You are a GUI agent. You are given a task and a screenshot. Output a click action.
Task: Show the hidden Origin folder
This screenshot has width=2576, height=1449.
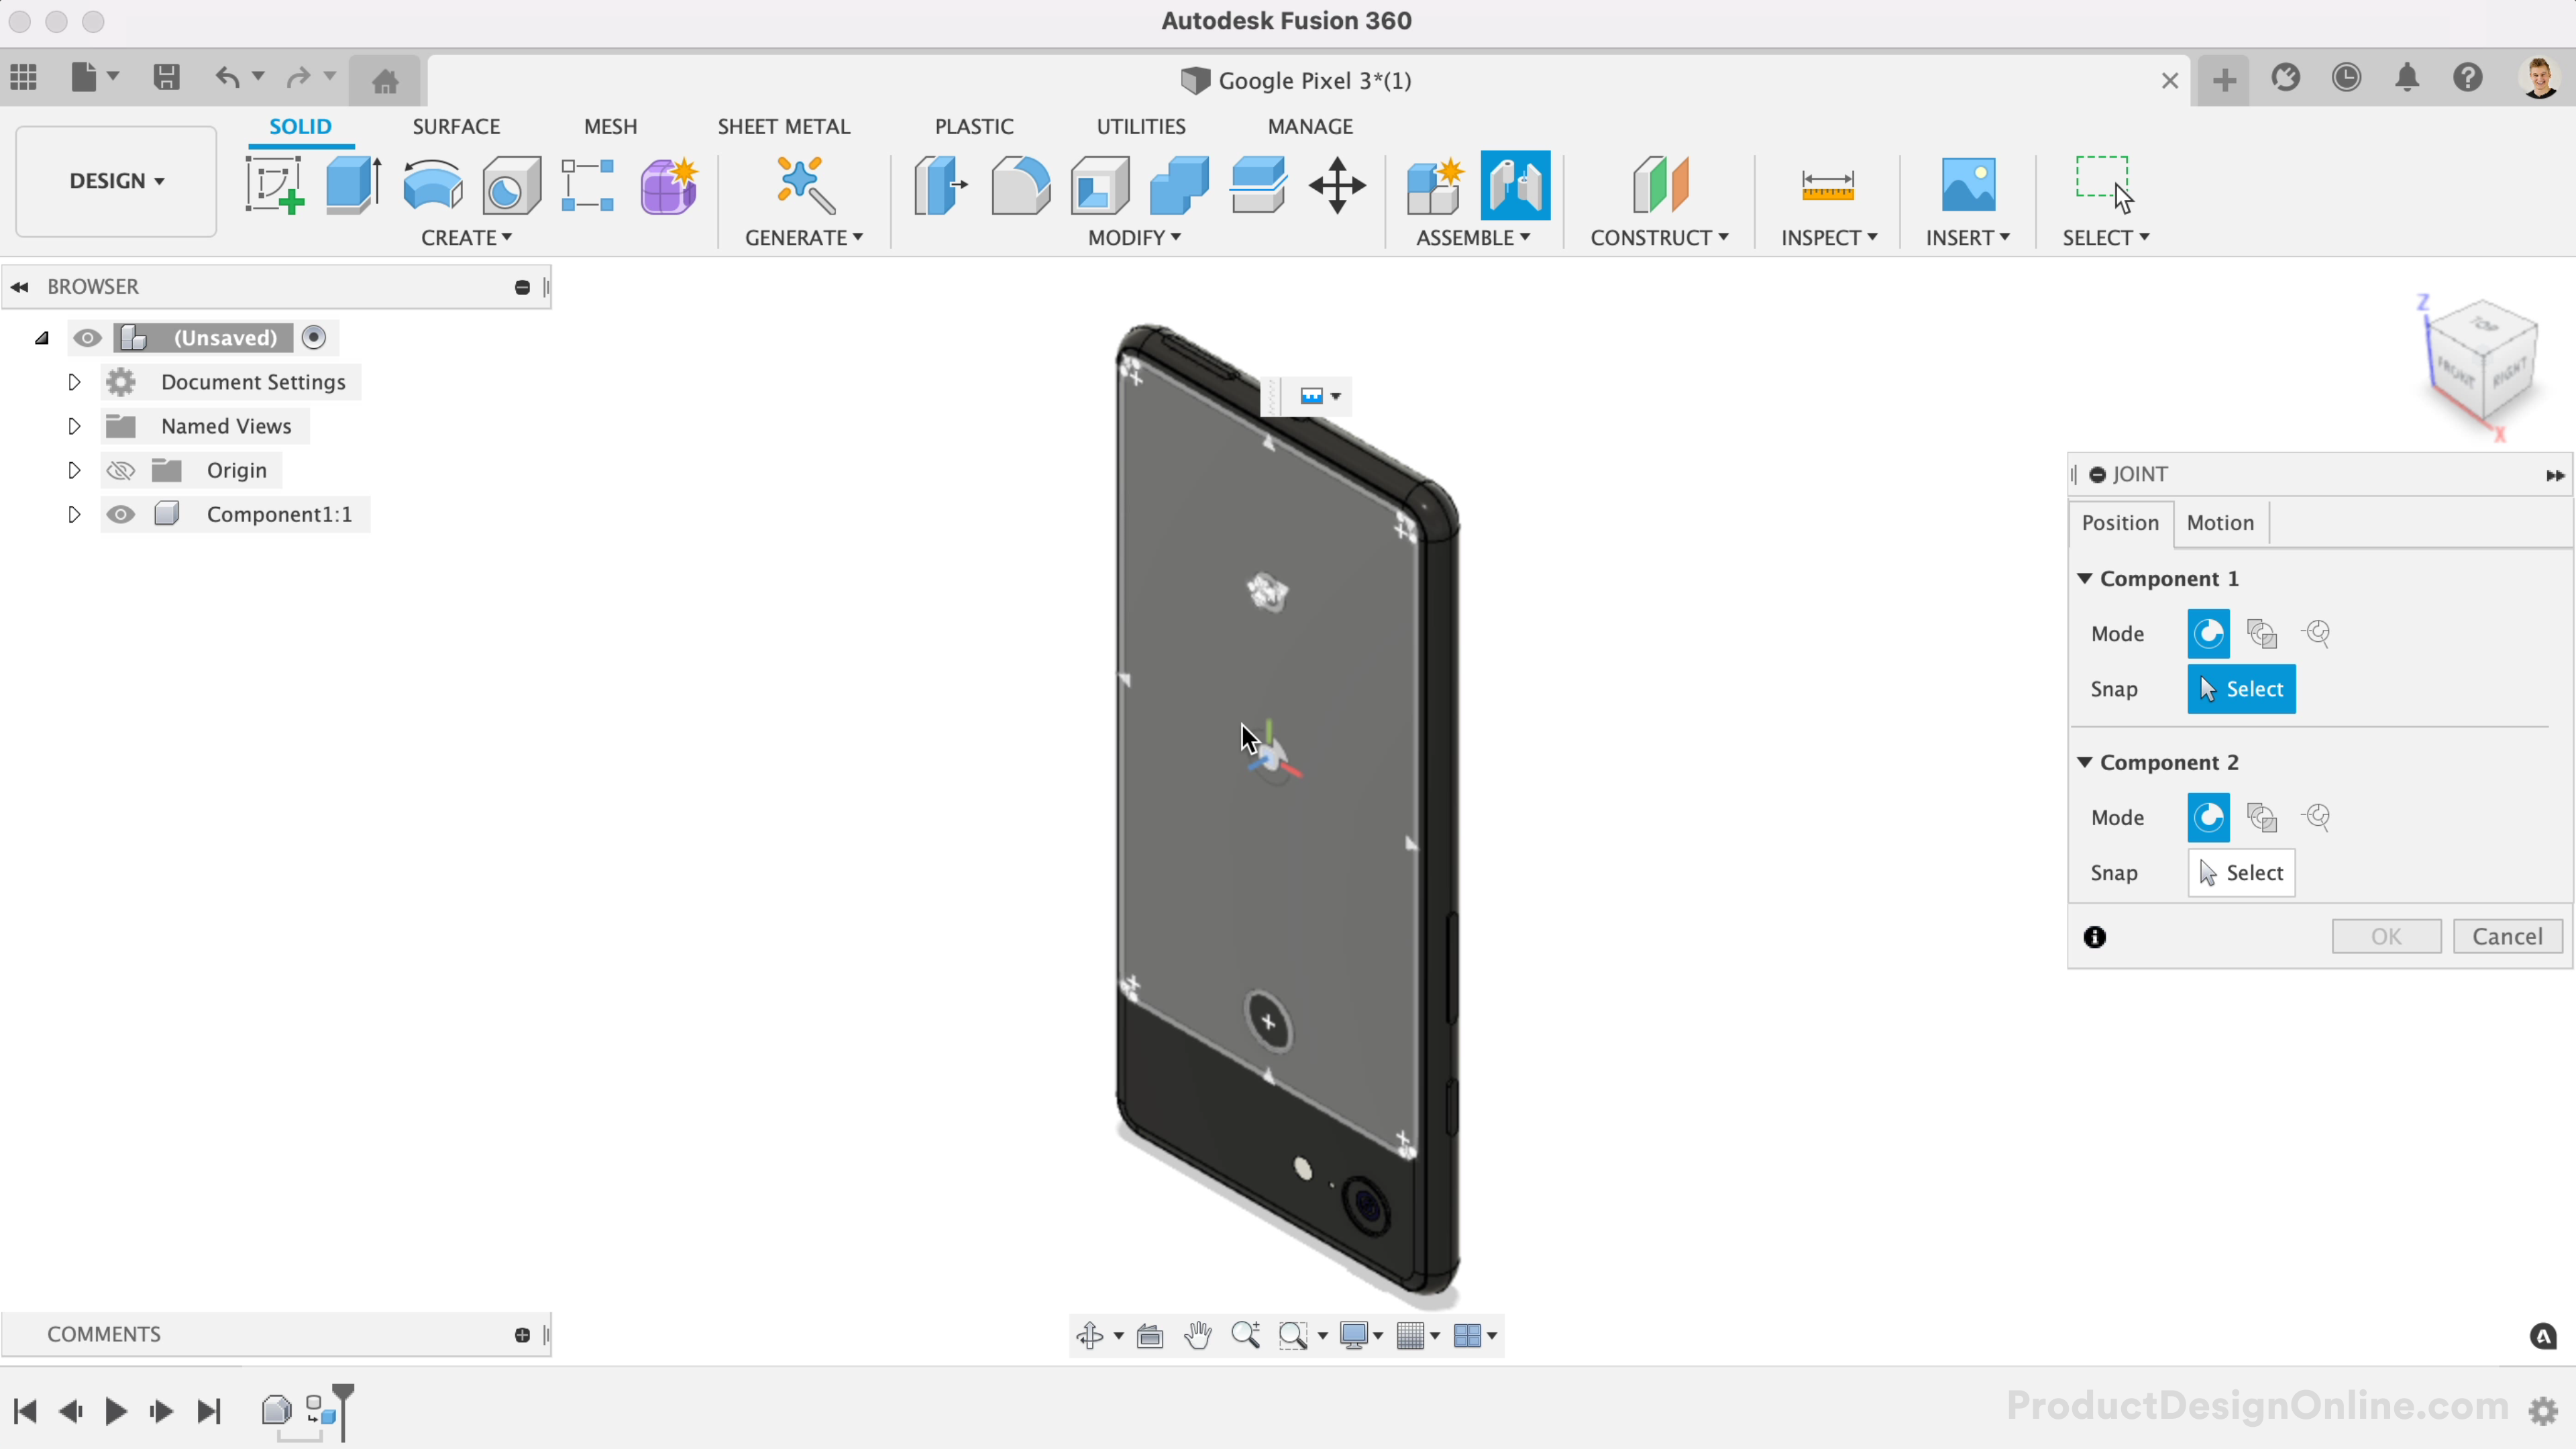(x=121, y=470)
